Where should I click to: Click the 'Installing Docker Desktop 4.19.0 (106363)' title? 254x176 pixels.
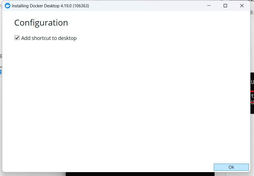(x=50, y=6)
